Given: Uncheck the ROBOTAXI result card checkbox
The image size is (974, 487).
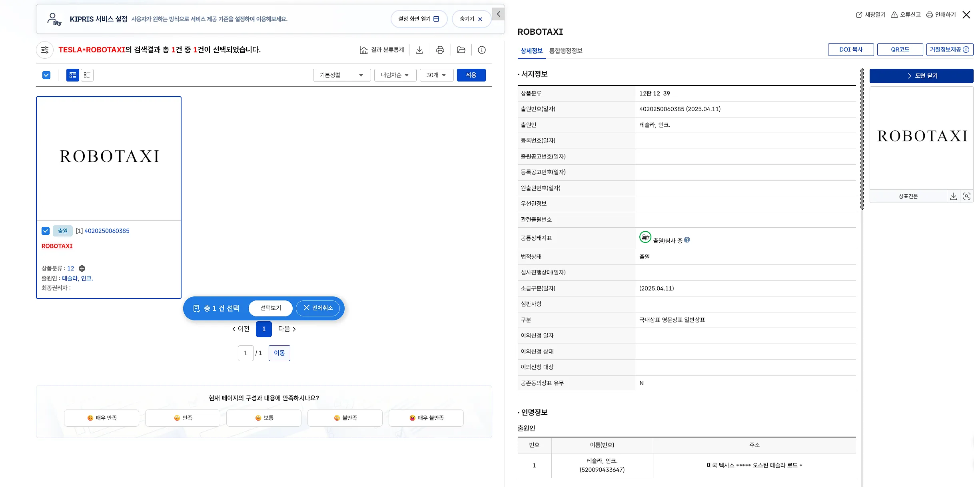Looking at the screenshot, I should 46,231.
